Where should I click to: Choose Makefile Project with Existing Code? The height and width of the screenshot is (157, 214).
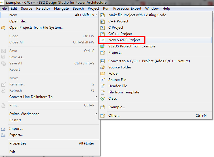pos(156,15)
